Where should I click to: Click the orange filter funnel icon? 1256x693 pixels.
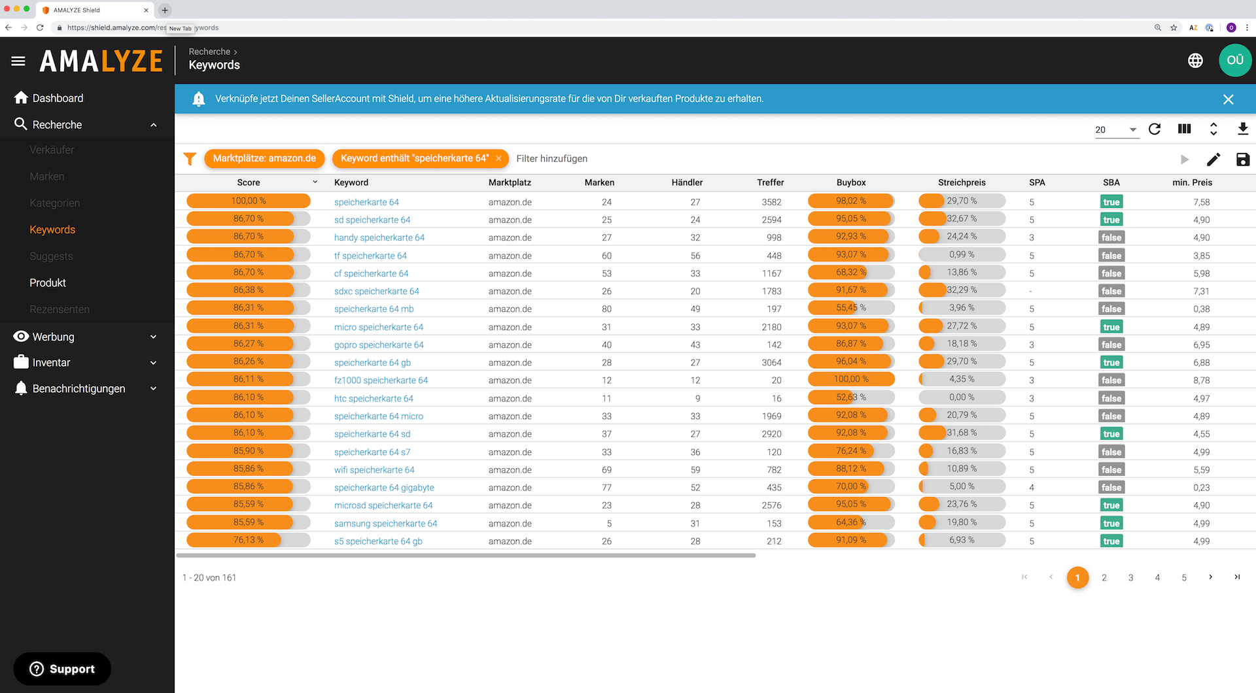click(x=190, y=159)
